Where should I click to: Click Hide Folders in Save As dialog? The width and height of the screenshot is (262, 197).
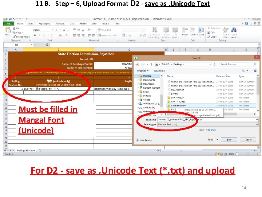click(x=144, y=140)
